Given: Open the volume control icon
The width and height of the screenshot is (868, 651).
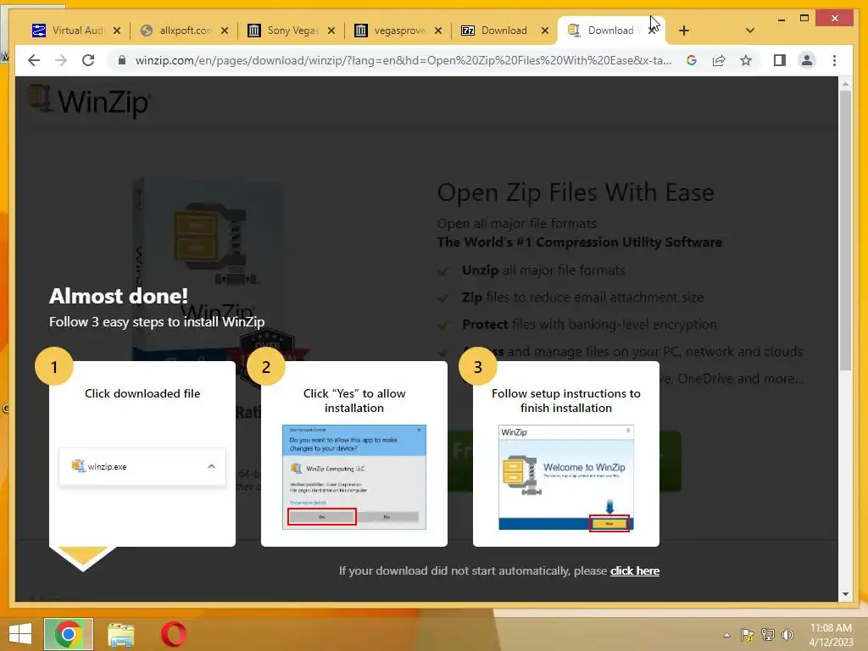Looking at the screenshot, I should (787, 635).
